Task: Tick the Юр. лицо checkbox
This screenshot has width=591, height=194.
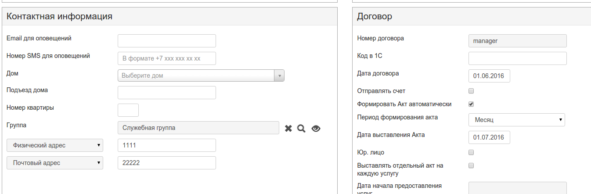Action: click(471, 152)
